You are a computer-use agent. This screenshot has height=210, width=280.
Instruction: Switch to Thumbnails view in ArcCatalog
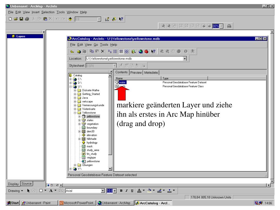pos(126,51)
